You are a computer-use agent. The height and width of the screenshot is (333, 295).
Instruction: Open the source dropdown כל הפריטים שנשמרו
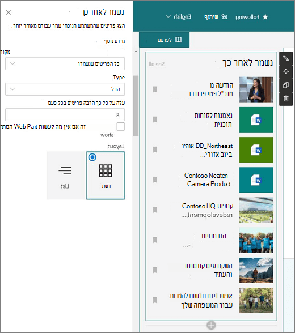pos(65,63)
